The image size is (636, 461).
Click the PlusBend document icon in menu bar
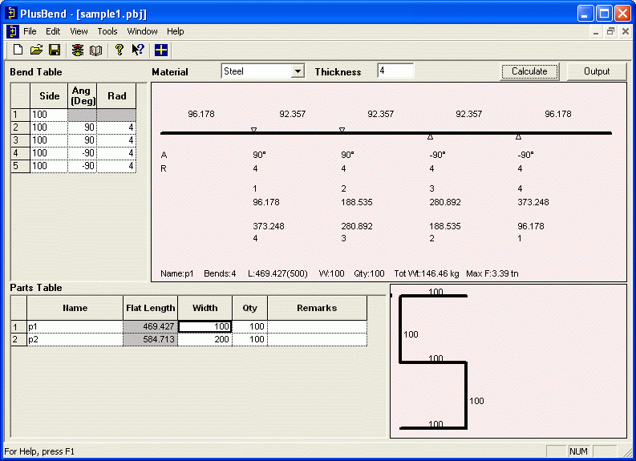point(12,31)
